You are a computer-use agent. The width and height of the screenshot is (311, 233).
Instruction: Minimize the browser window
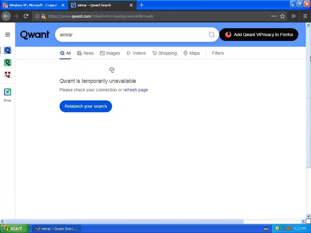pyautogui.click(x=293, y=4)
